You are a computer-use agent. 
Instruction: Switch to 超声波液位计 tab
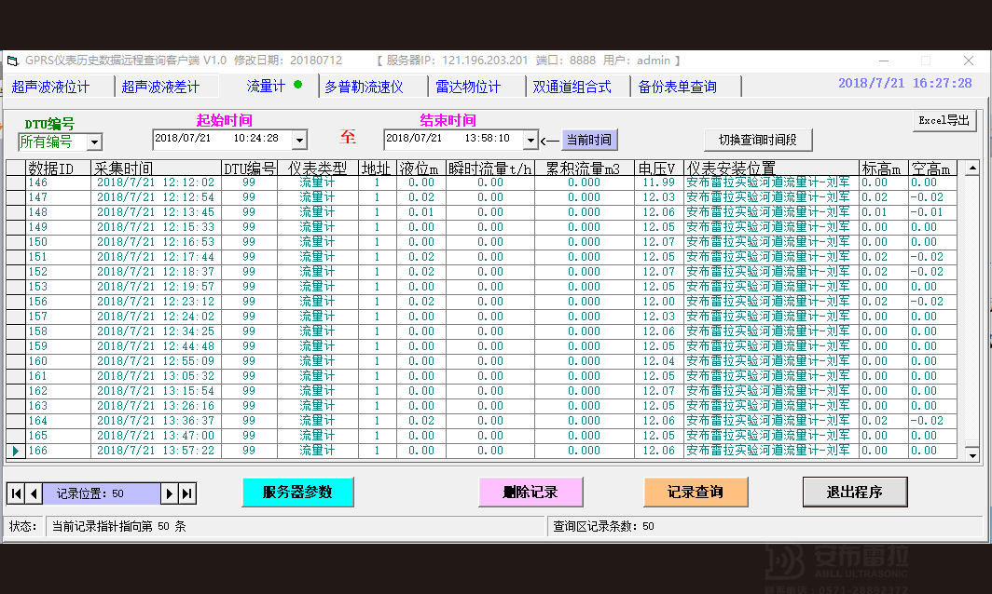point(51,87)
